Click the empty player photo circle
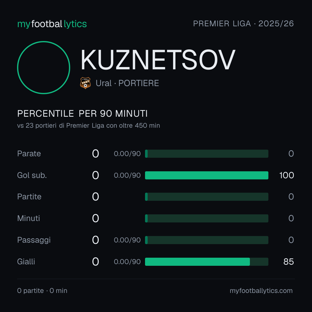 pos(44,67)
